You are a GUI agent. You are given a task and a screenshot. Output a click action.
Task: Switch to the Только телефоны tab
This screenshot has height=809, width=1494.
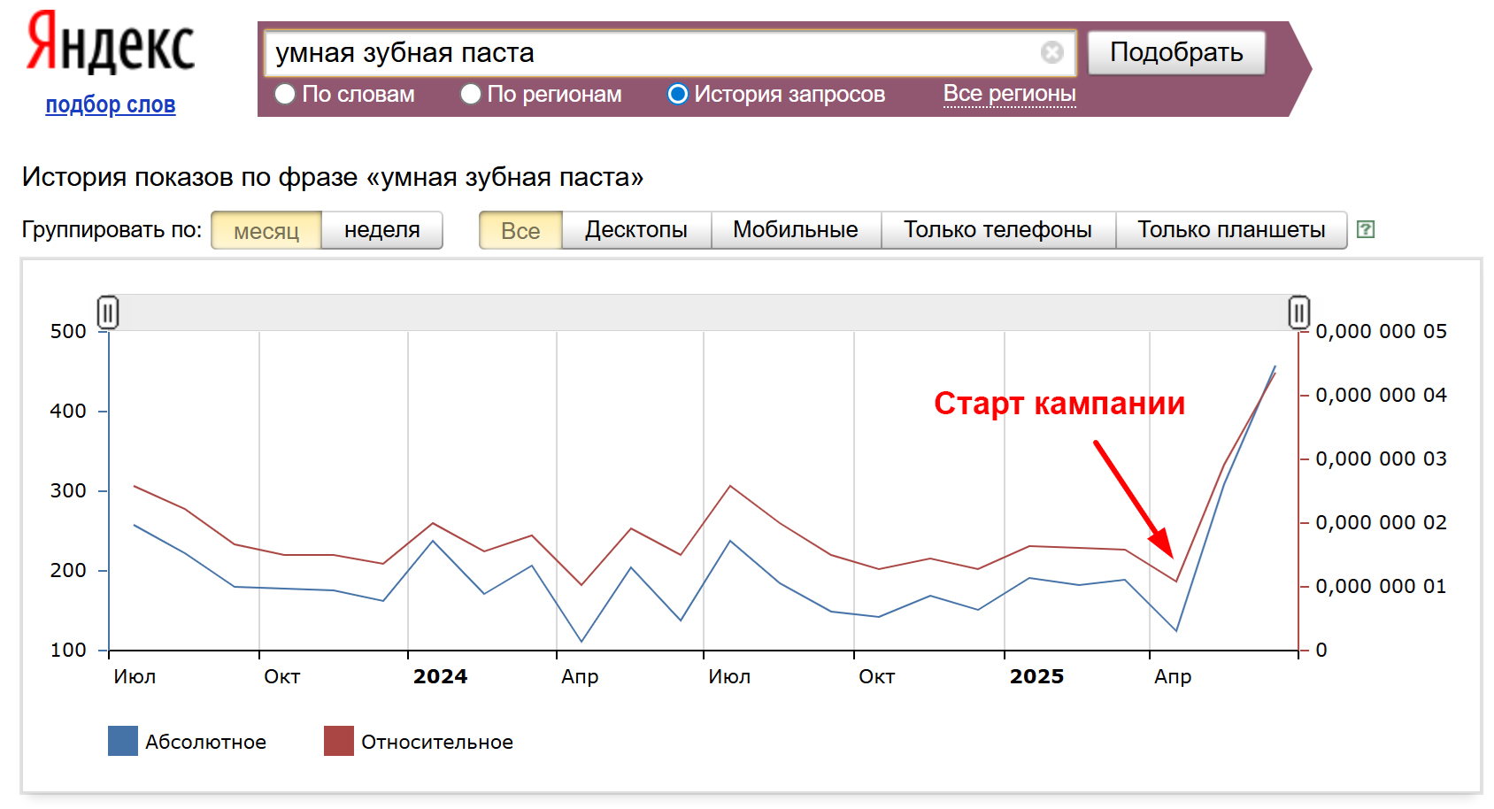(x=997, y=230)
